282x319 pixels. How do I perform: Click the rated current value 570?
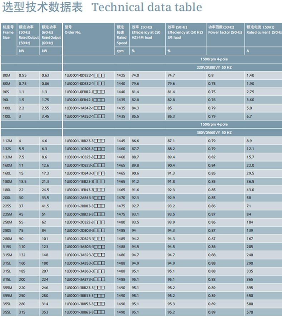tap(250, 312)
